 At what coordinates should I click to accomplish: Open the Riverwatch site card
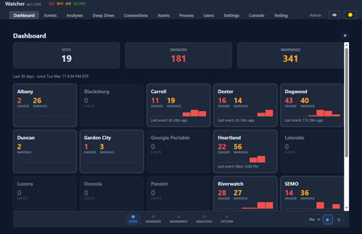click(245, 193)
